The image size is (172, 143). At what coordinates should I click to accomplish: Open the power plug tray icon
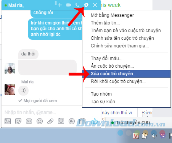point(145,136)
